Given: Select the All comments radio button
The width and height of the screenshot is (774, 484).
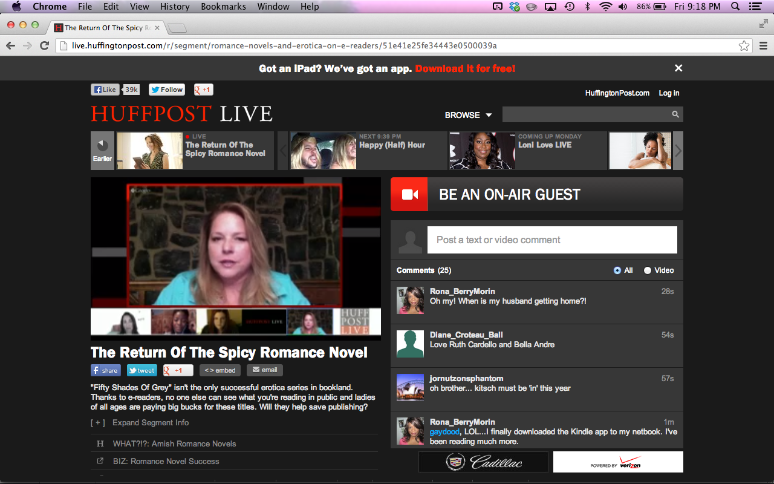Looking at the screenshot, I should [617, 270].
